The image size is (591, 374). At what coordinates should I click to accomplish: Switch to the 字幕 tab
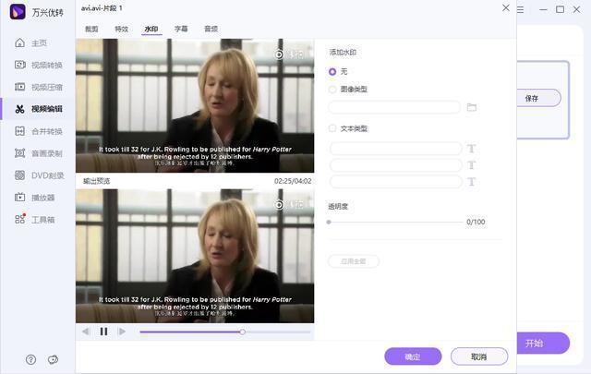pos(181,29)
